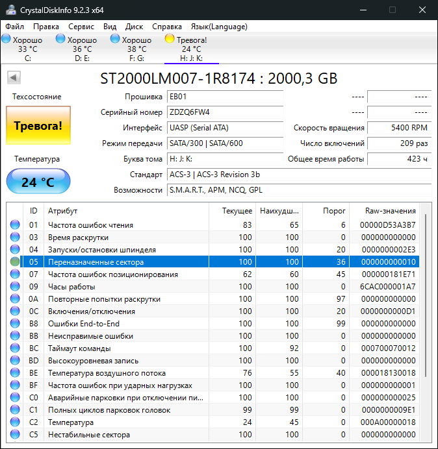Click the status orb for Температура row C2

pyautogui.click(x=15, y=422)
